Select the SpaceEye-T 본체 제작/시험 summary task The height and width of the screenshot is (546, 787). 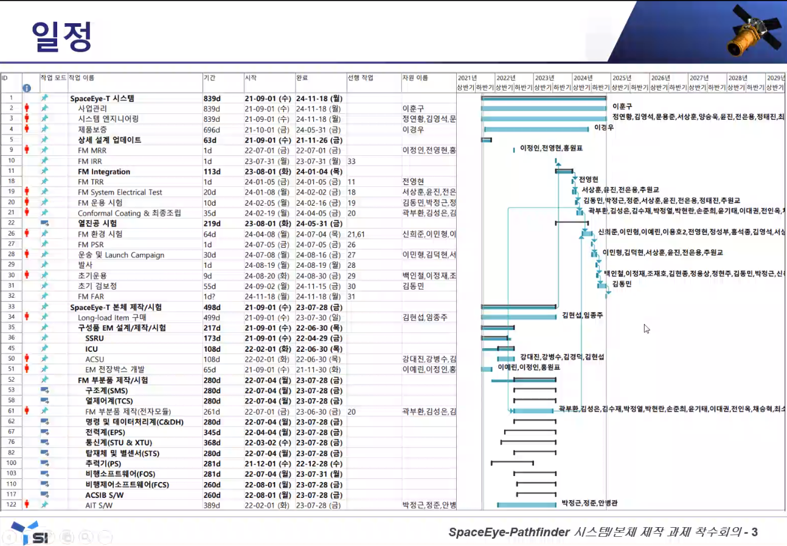click(116, 307)
